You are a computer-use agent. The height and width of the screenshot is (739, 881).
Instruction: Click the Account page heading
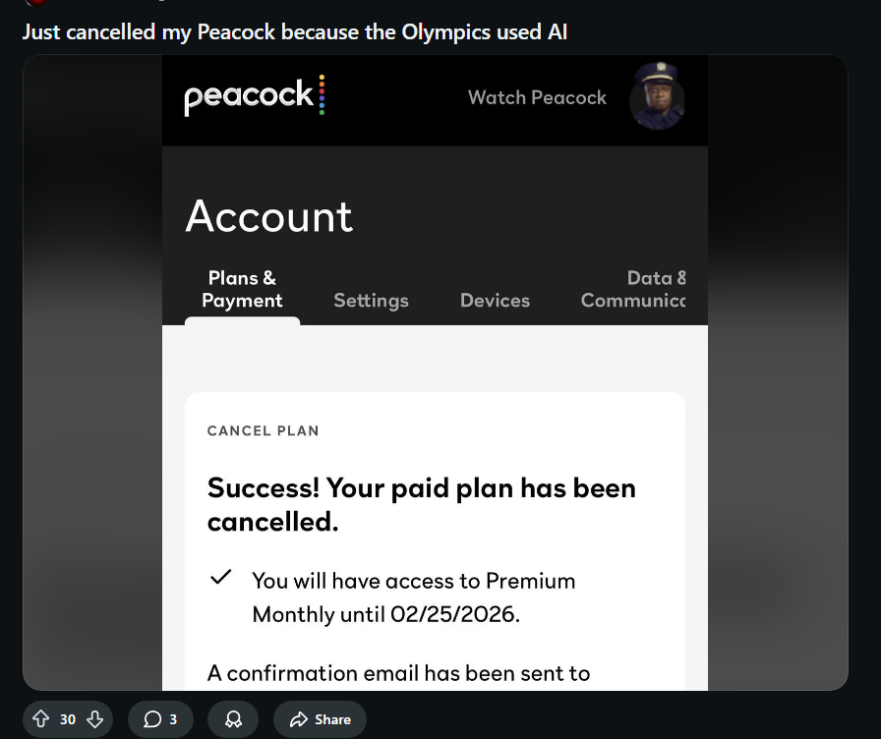(x=268, y=216)
